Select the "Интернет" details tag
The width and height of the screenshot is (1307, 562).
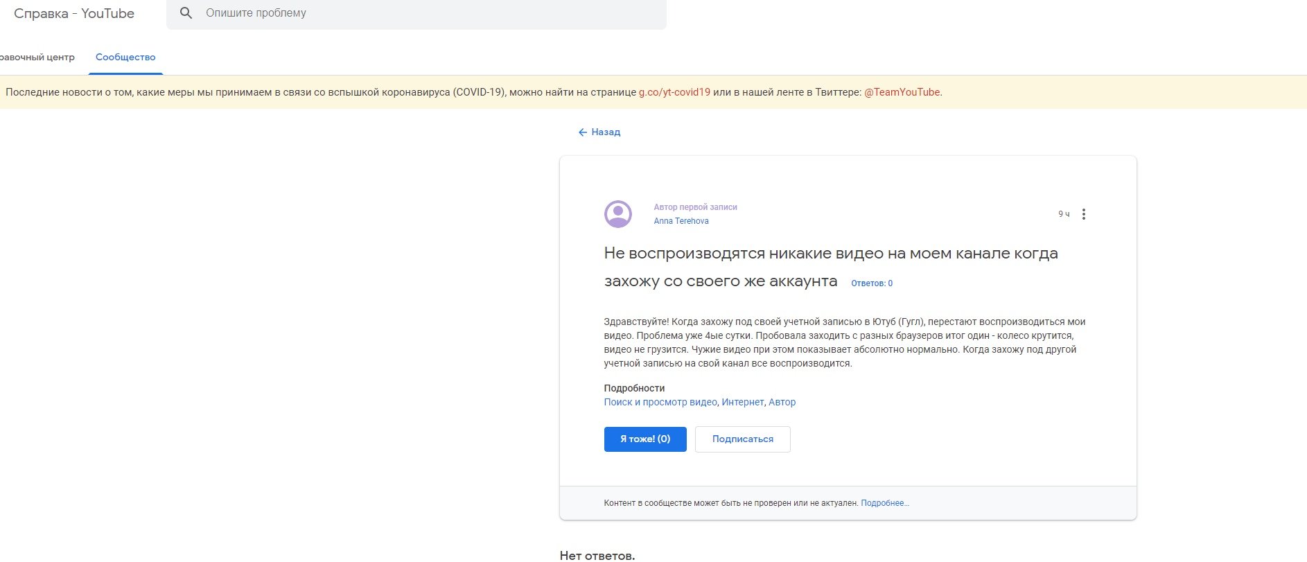pos(742,402)
